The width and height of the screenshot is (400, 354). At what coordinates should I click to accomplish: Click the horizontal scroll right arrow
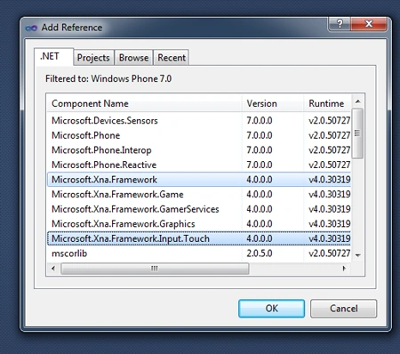point(344,269)
